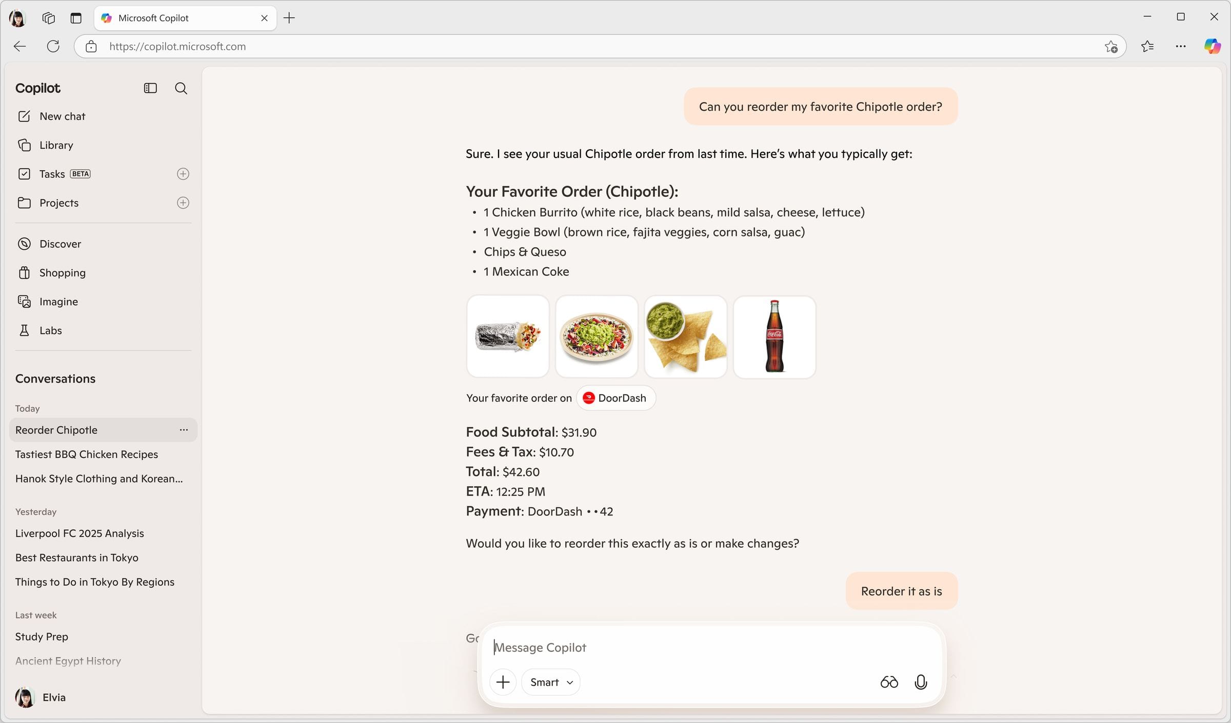Click the Total: $42.60 line

tap(503, 472)
